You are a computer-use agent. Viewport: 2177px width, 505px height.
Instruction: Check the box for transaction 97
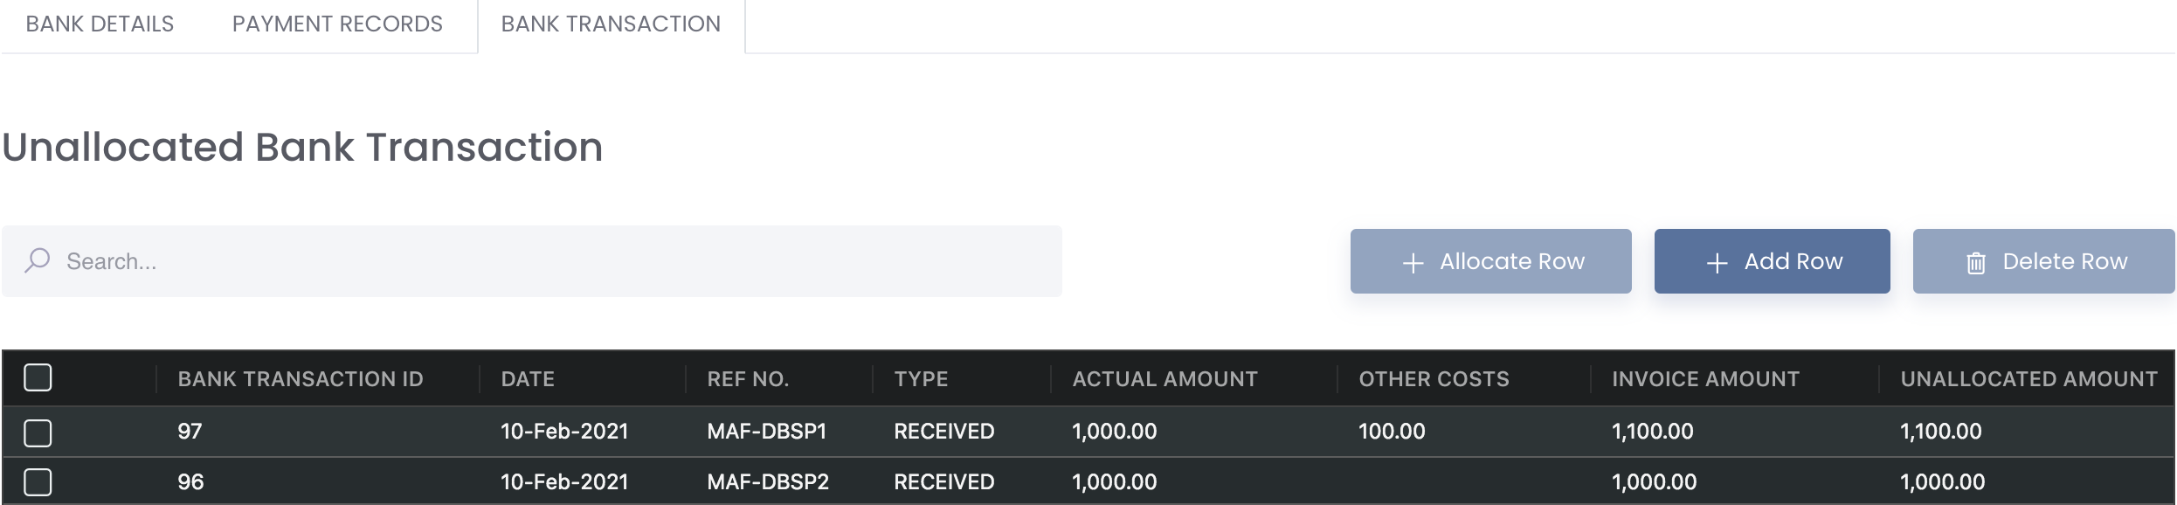[38, 432]
